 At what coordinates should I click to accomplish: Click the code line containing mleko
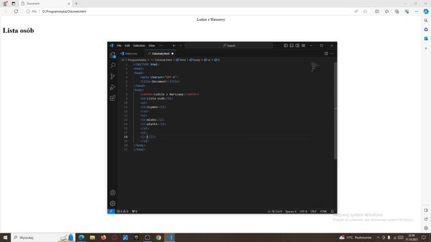pyautogui.click(x=152, y=120)
